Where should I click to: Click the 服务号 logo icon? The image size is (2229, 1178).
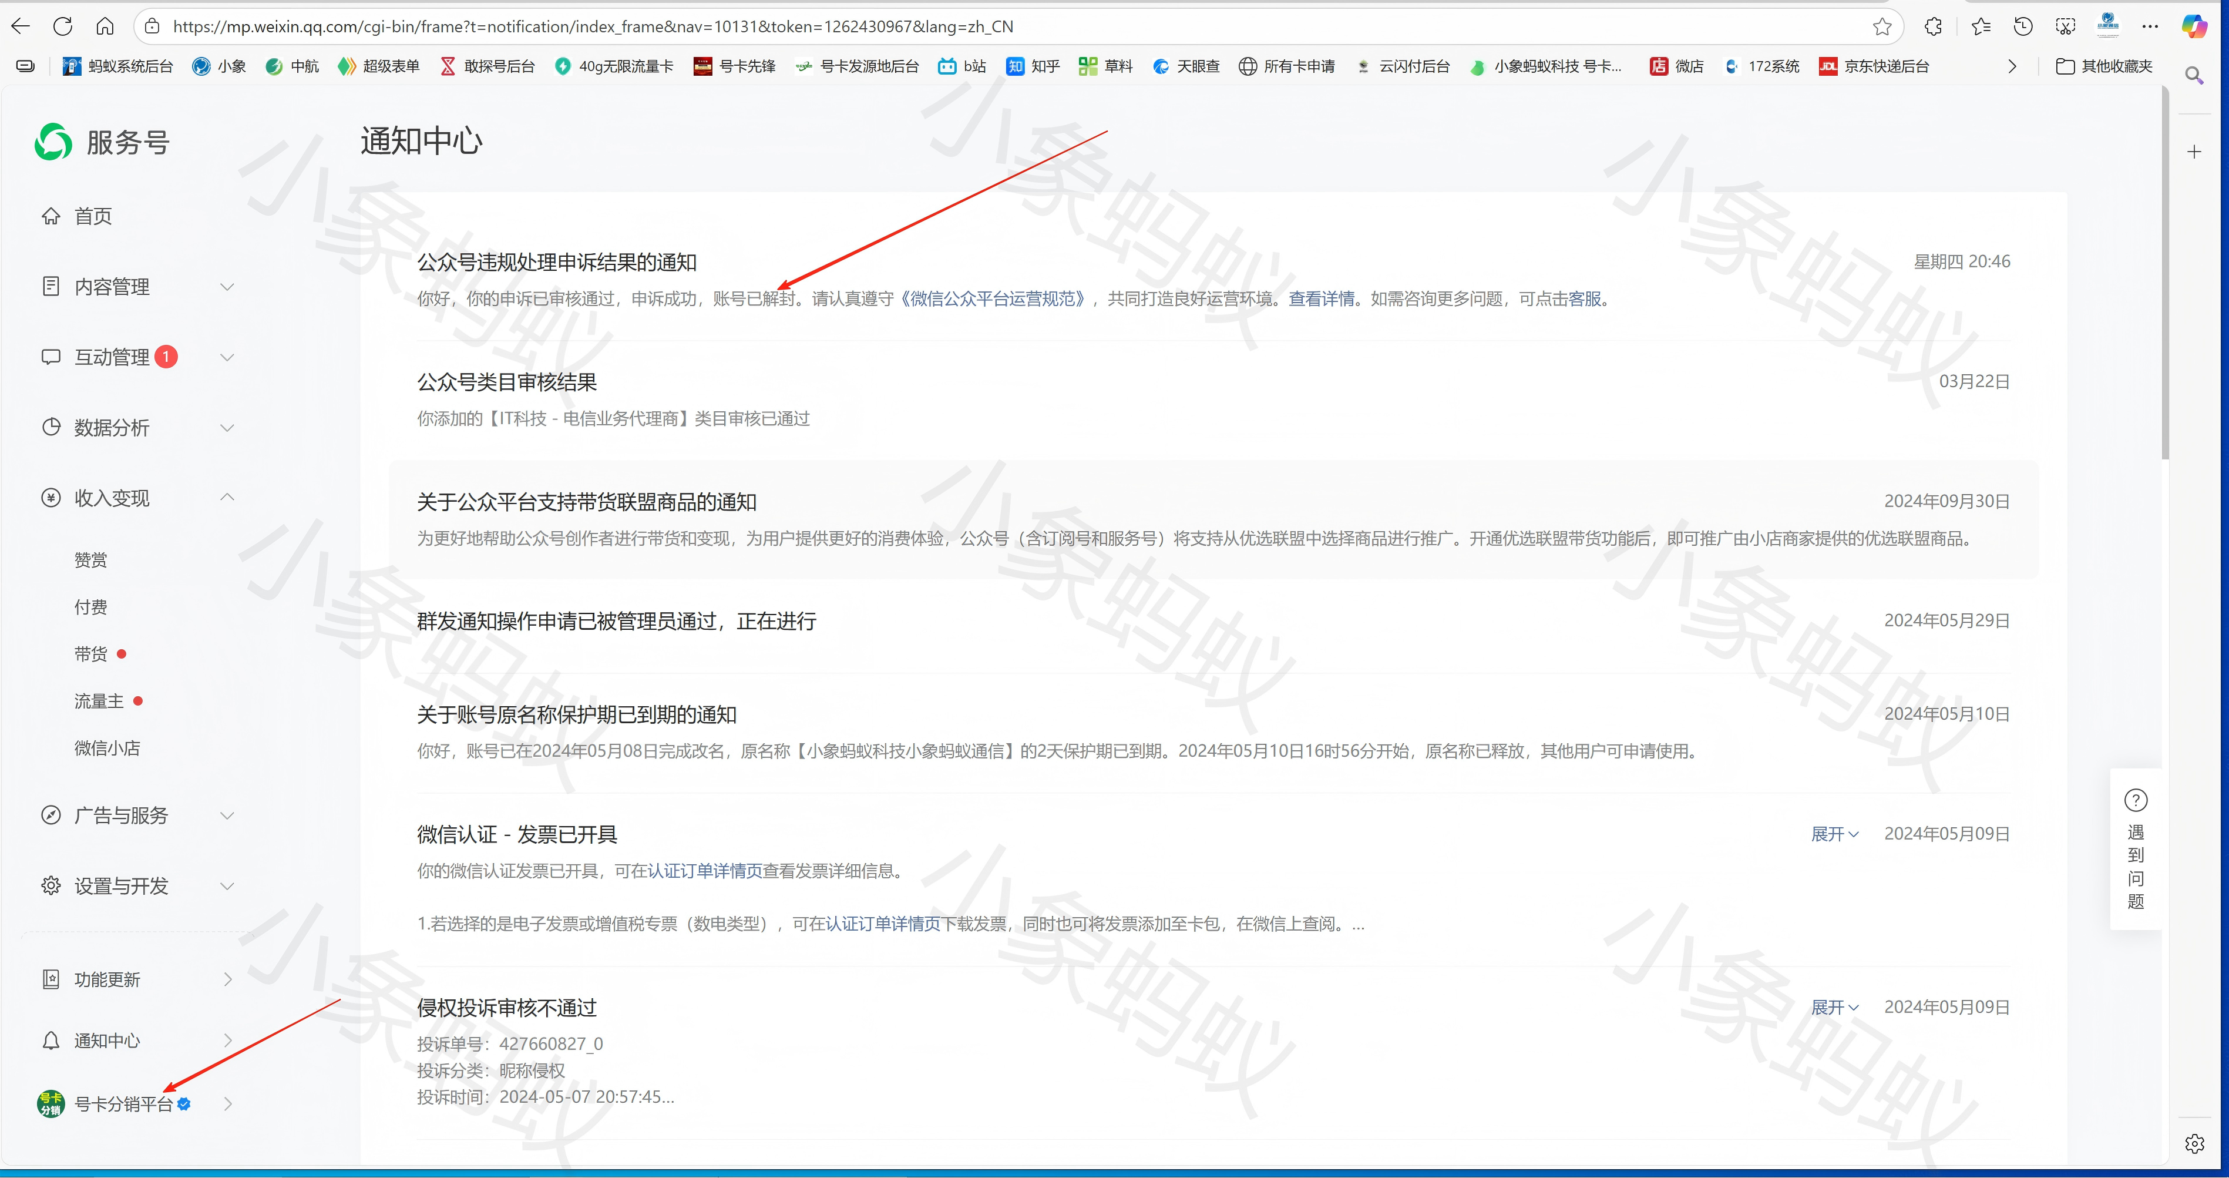(x=53, y=142)
